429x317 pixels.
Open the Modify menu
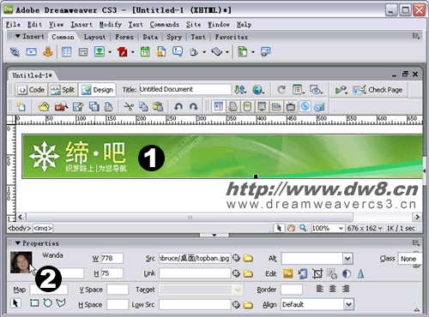111,25
